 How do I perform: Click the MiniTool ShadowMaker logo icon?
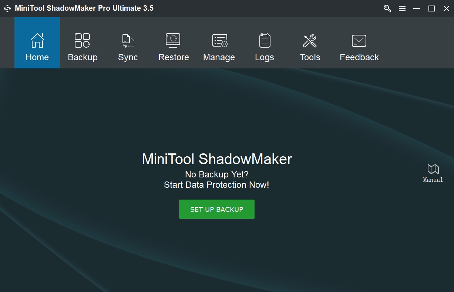7,9
